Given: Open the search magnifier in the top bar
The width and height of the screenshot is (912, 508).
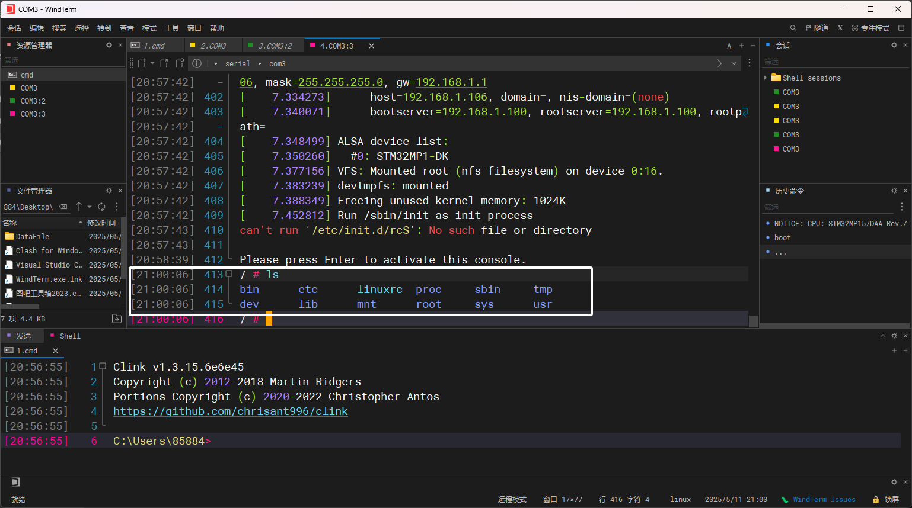Looking at the screenshot, I should point(793,28).
